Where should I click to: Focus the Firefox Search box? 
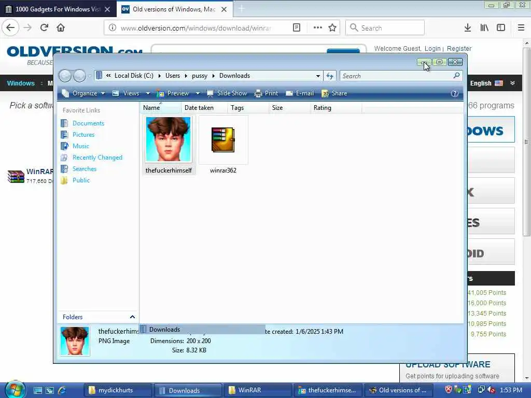click(x=385, y=28)
